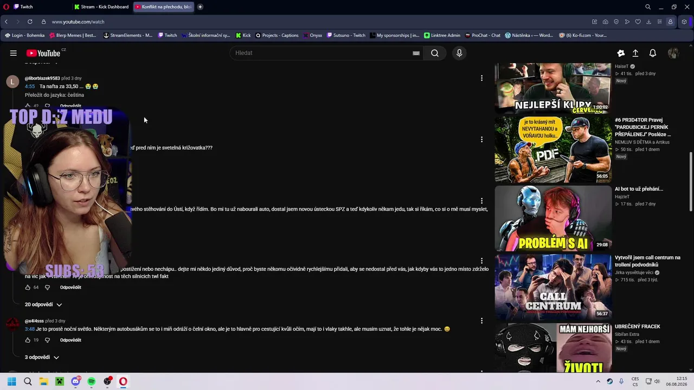
Task: Open the Projects - Captions bookmark
Action: [x=277, y=35]
